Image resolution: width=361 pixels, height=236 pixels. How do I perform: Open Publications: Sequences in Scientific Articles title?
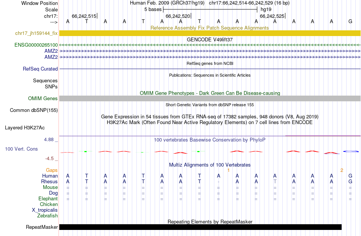(210, 75)
